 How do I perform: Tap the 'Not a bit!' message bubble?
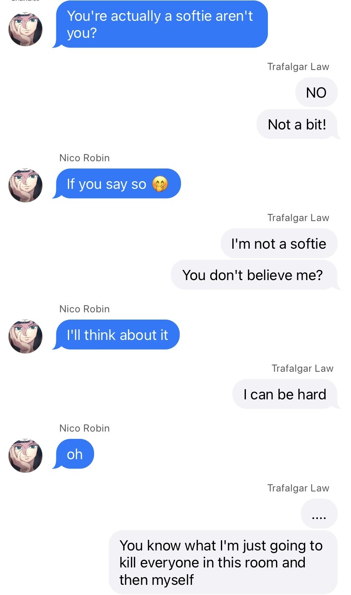click(298, 124)
